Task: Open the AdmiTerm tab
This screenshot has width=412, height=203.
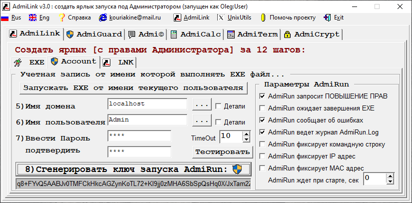Action: pyautogui.click(x=252, y=34)
